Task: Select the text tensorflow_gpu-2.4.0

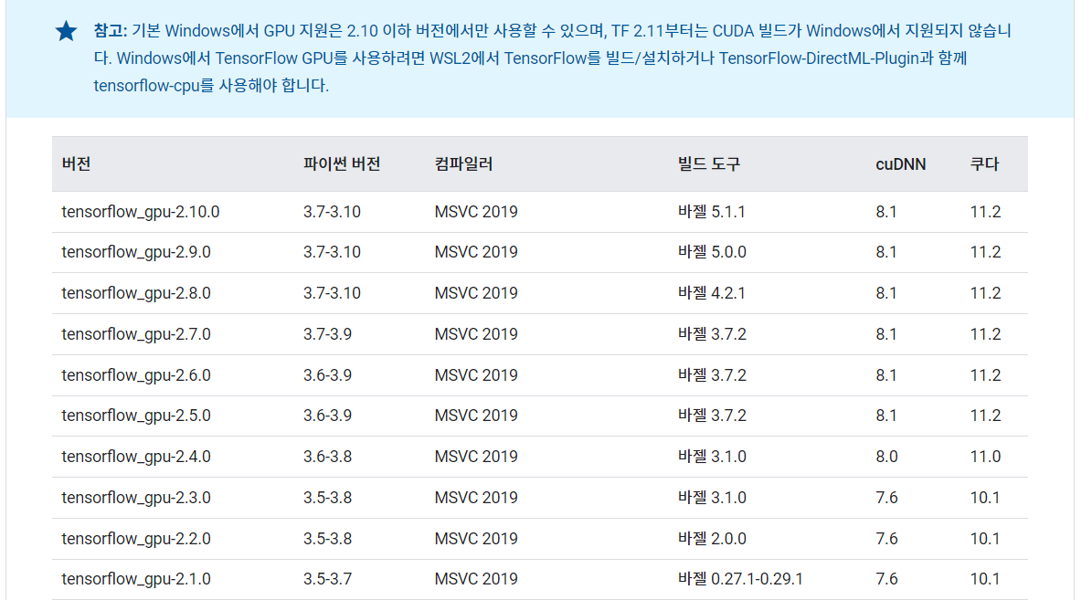Action: 136,457
